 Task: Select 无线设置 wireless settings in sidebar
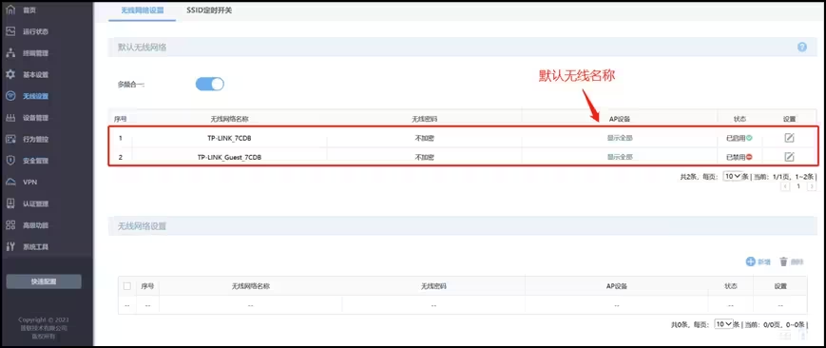[x=35, y=96]
